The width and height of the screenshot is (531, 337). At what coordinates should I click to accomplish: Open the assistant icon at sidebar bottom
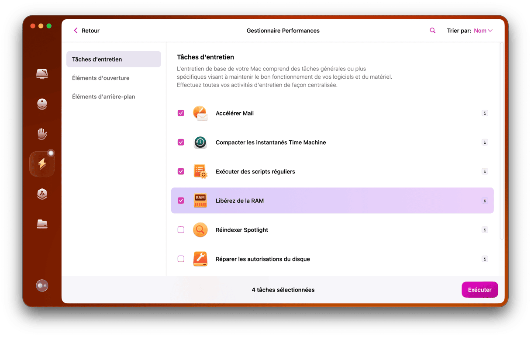(42, 285)
